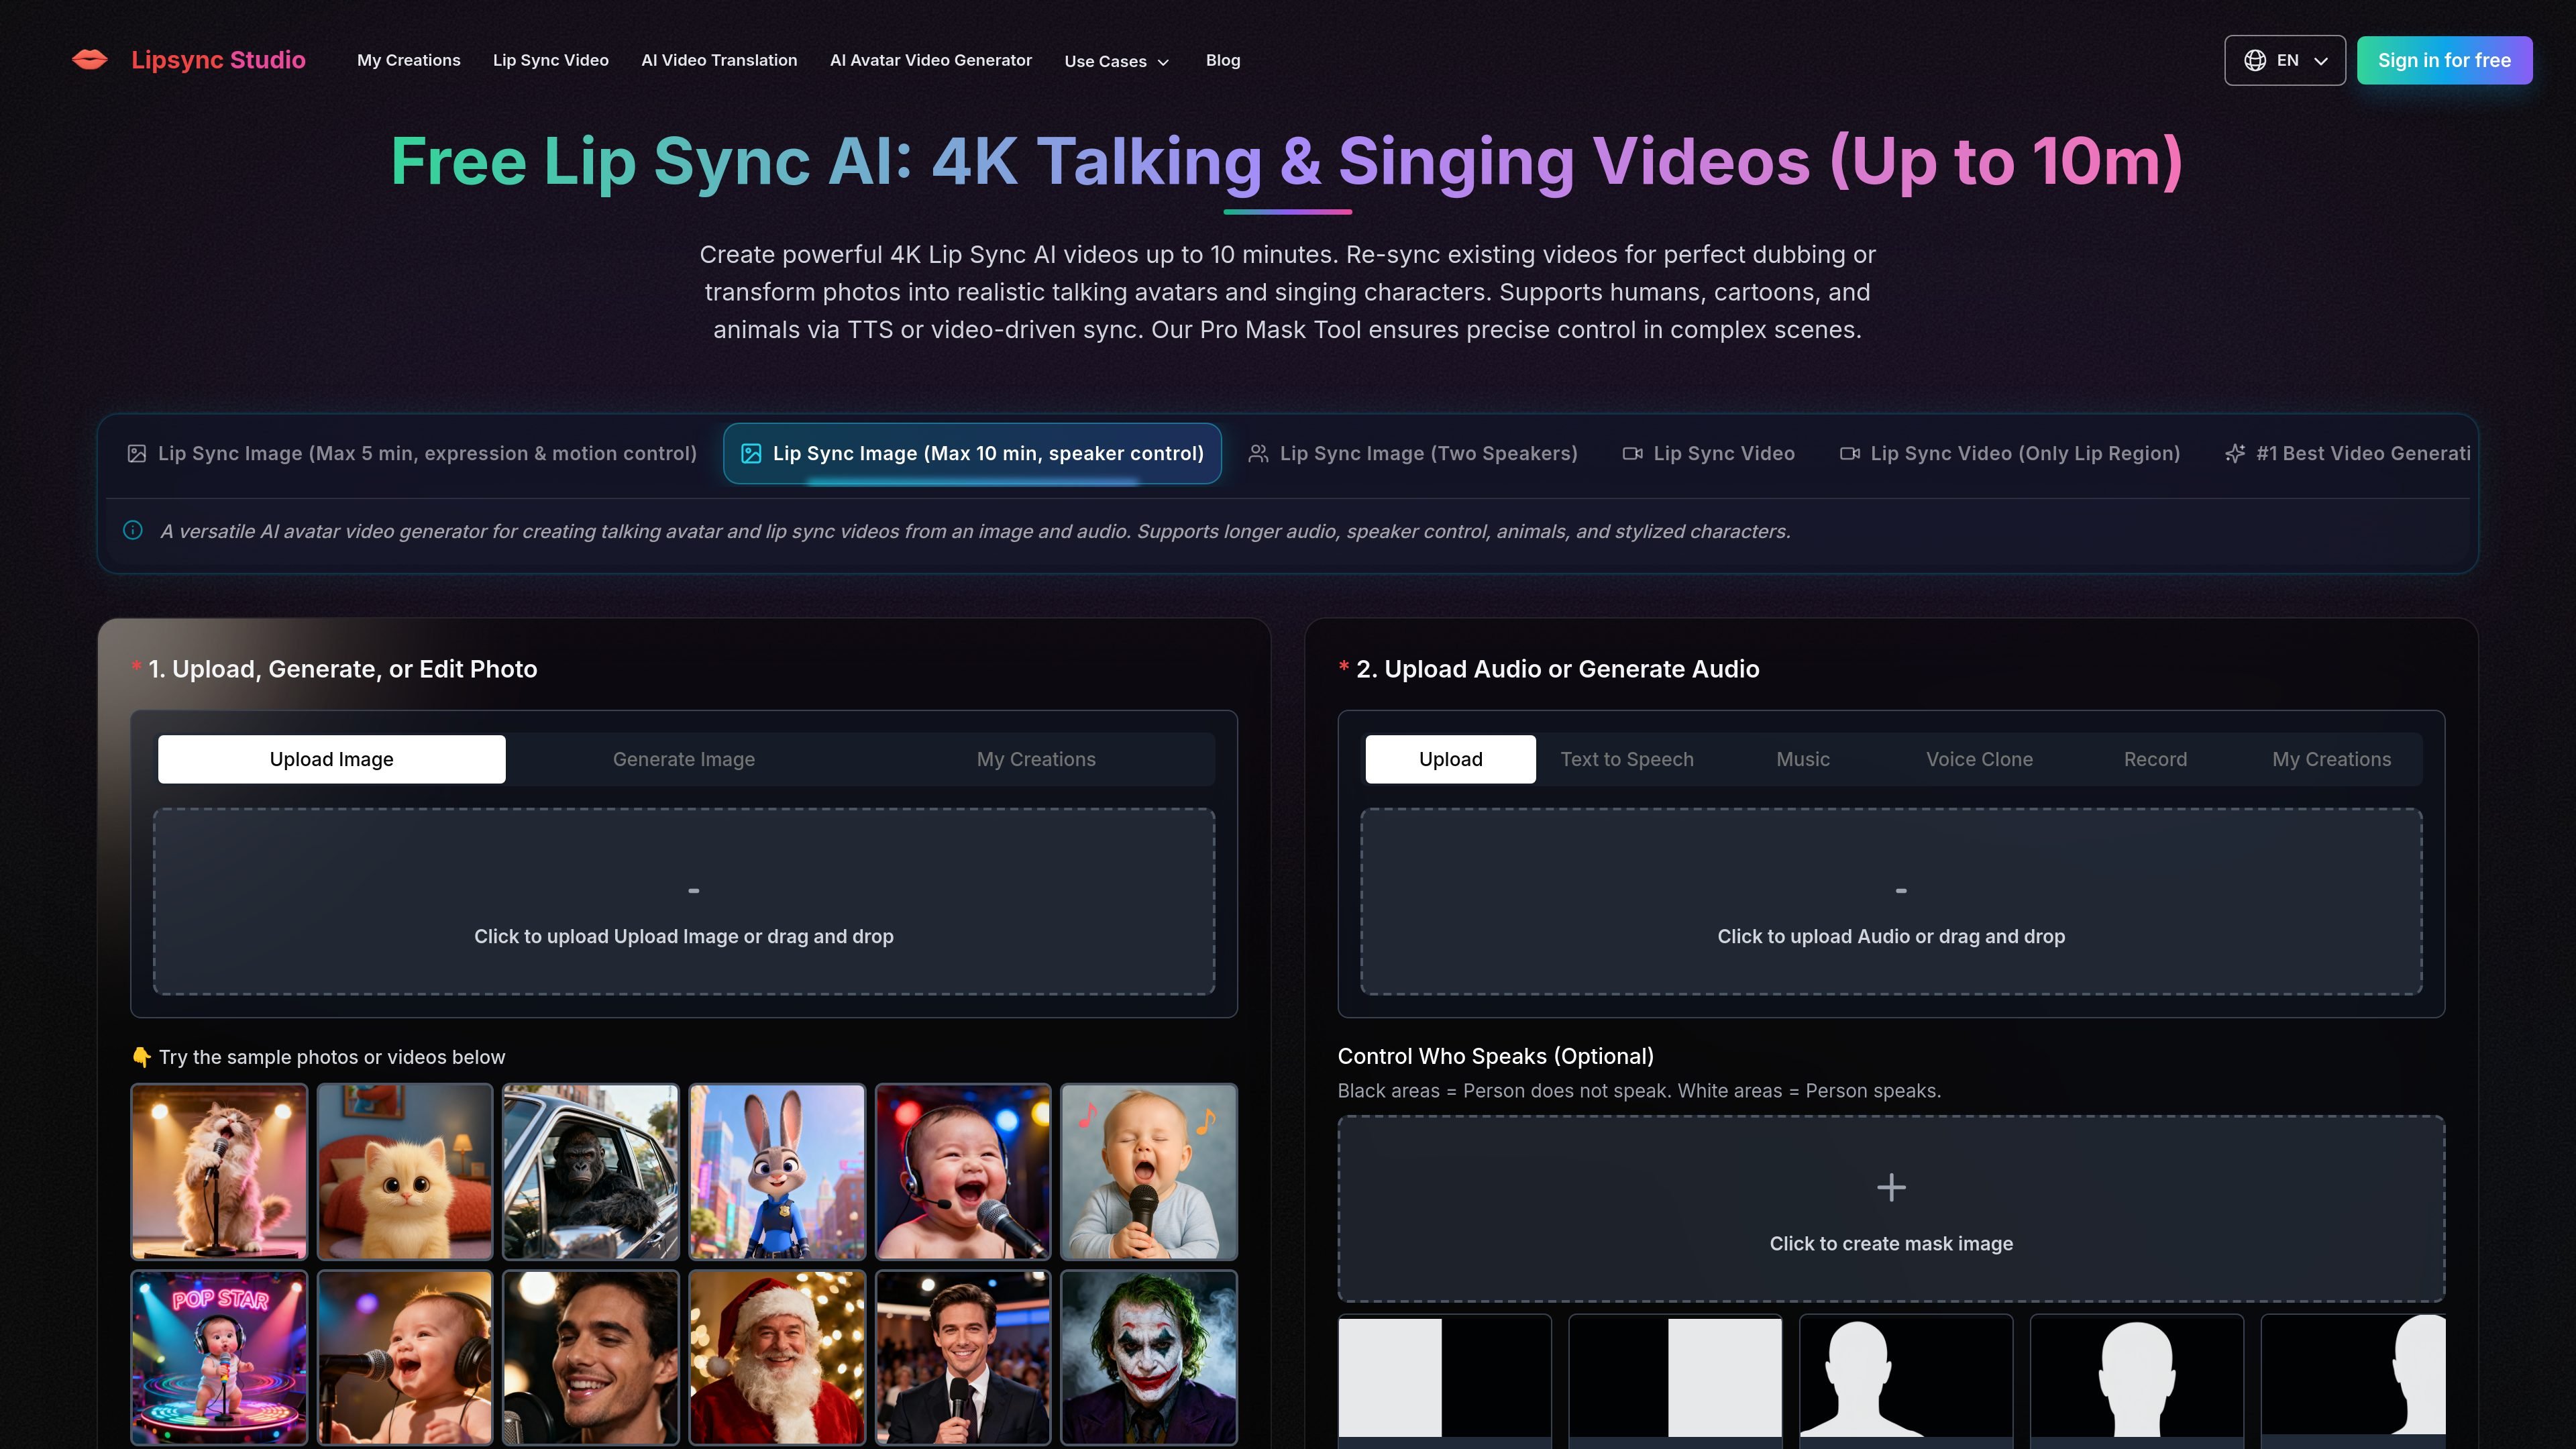The image size is (2576, 1449).
Task: Choose the laughing baby with headset sample
Action: tap(963, 1171)
